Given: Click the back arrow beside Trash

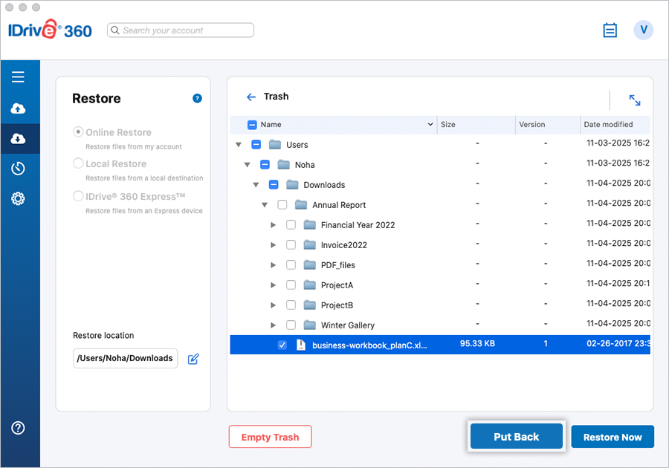Looking at the screenshot, I should 251,97.
